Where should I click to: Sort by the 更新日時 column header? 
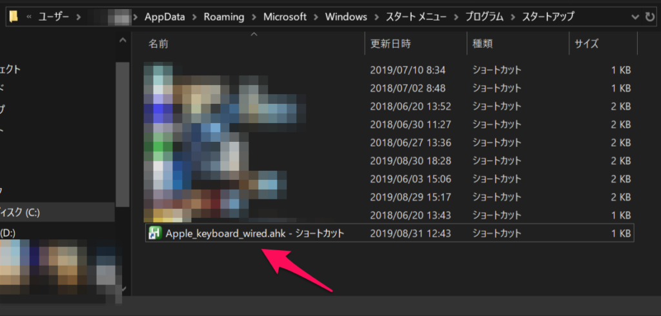coord(390,44)
